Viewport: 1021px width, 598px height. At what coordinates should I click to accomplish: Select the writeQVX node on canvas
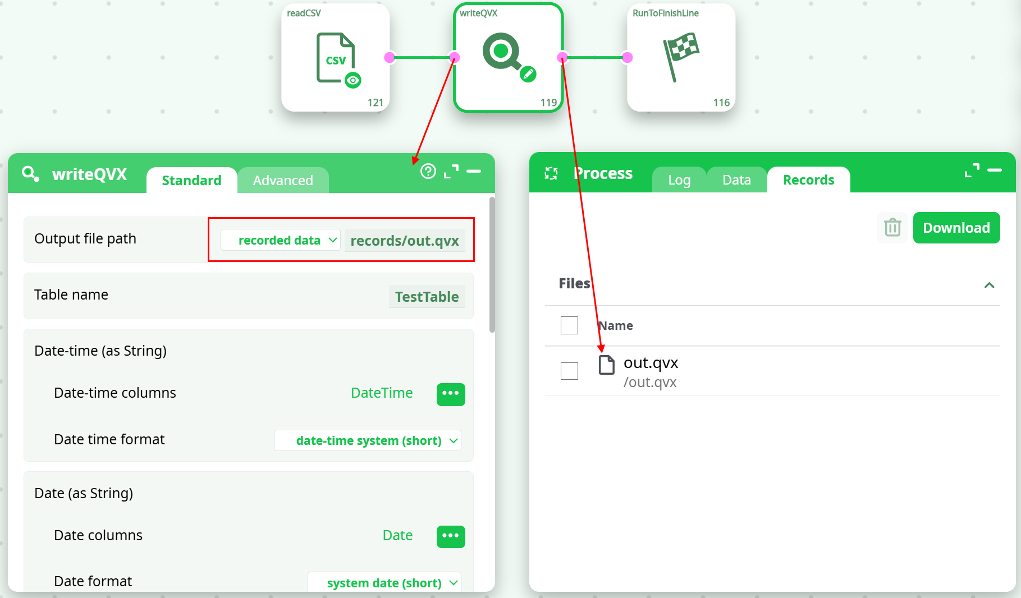coord(508,58)
